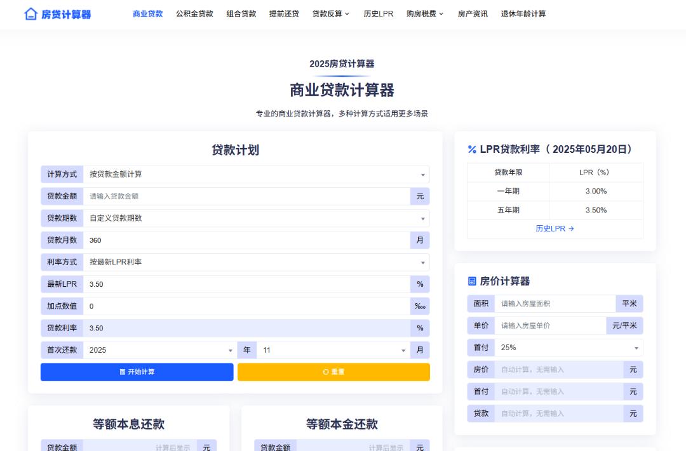
Task: Expand the 贷款期数 dropdown
Action: pyautogui.click(x=256, y=218)
